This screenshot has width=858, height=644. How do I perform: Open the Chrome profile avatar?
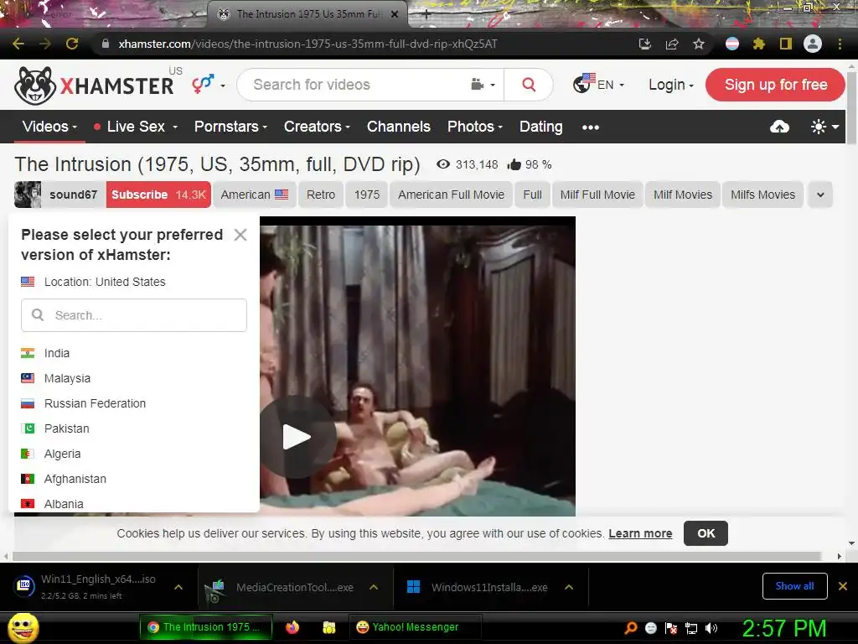coord(813,44)
